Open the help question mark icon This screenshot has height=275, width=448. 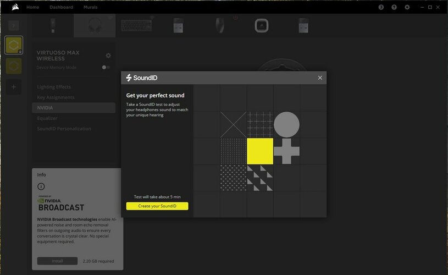pyautogui.click(x=394, y=7)
